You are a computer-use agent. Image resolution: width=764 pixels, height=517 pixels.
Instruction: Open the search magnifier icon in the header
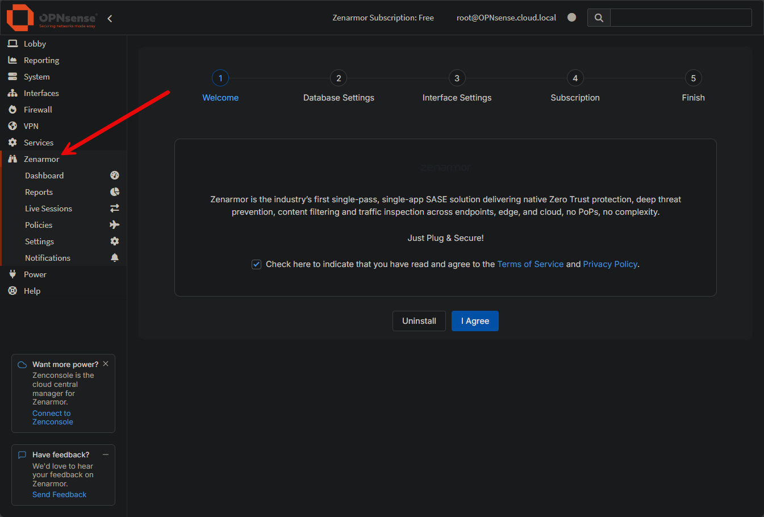pos(599,18)
